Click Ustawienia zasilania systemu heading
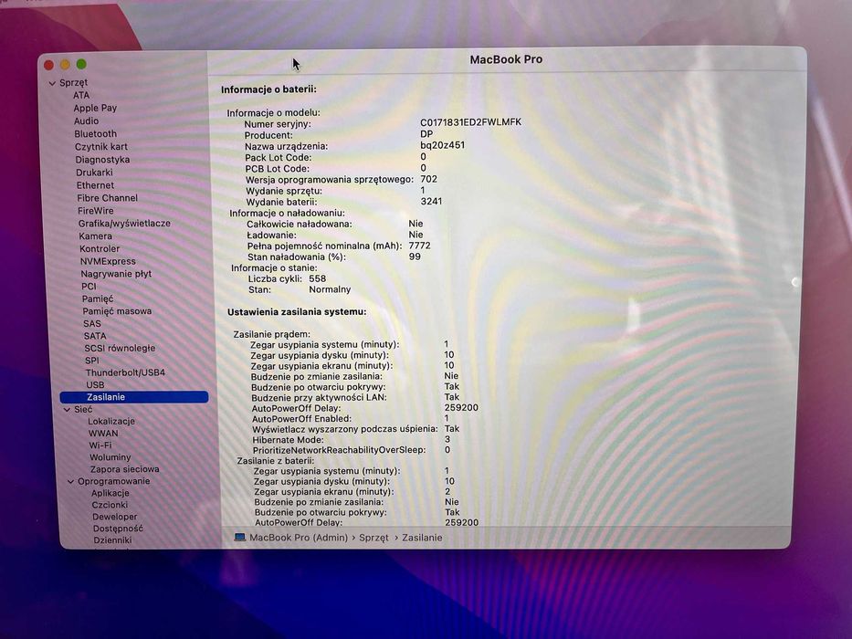Screen dimensions: 852x639 click(297, 312)
